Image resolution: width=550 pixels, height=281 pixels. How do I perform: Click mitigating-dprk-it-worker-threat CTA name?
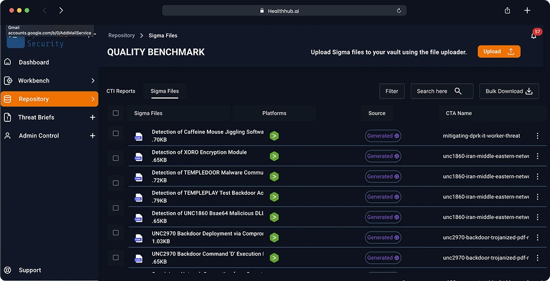[482, 136]
